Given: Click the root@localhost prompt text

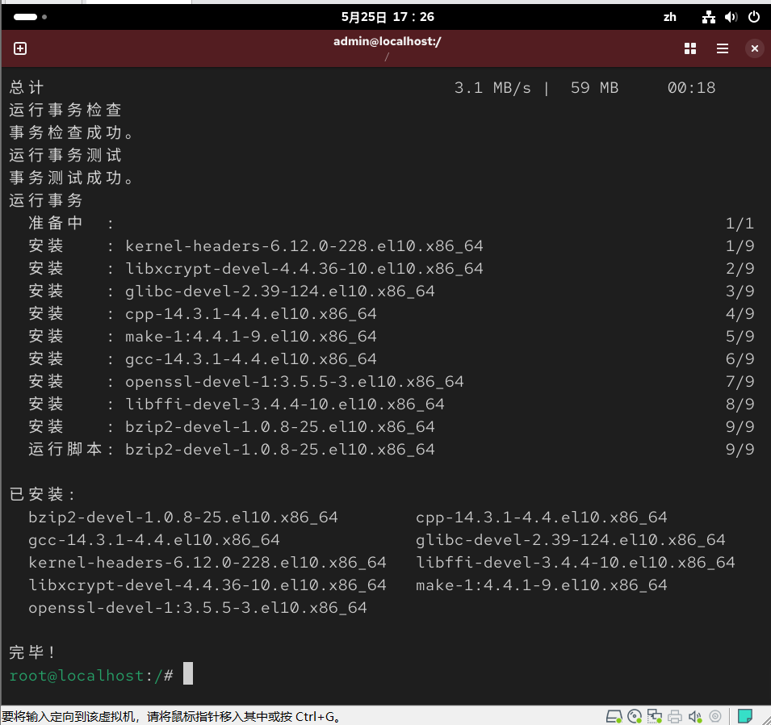Looking at the screenshot, I should tap(77, 675).
